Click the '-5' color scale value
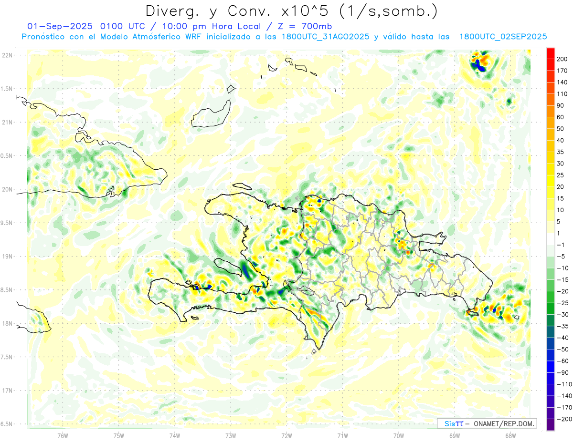Image resolution: width=573 pixels, height=442 pixels. point(561,257)
